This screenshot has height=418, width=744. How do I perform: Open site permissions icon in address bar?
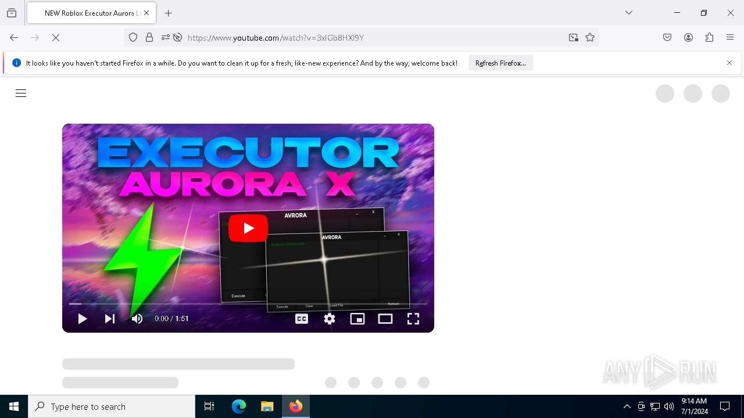pyautogui.click(x=166, y=38)
